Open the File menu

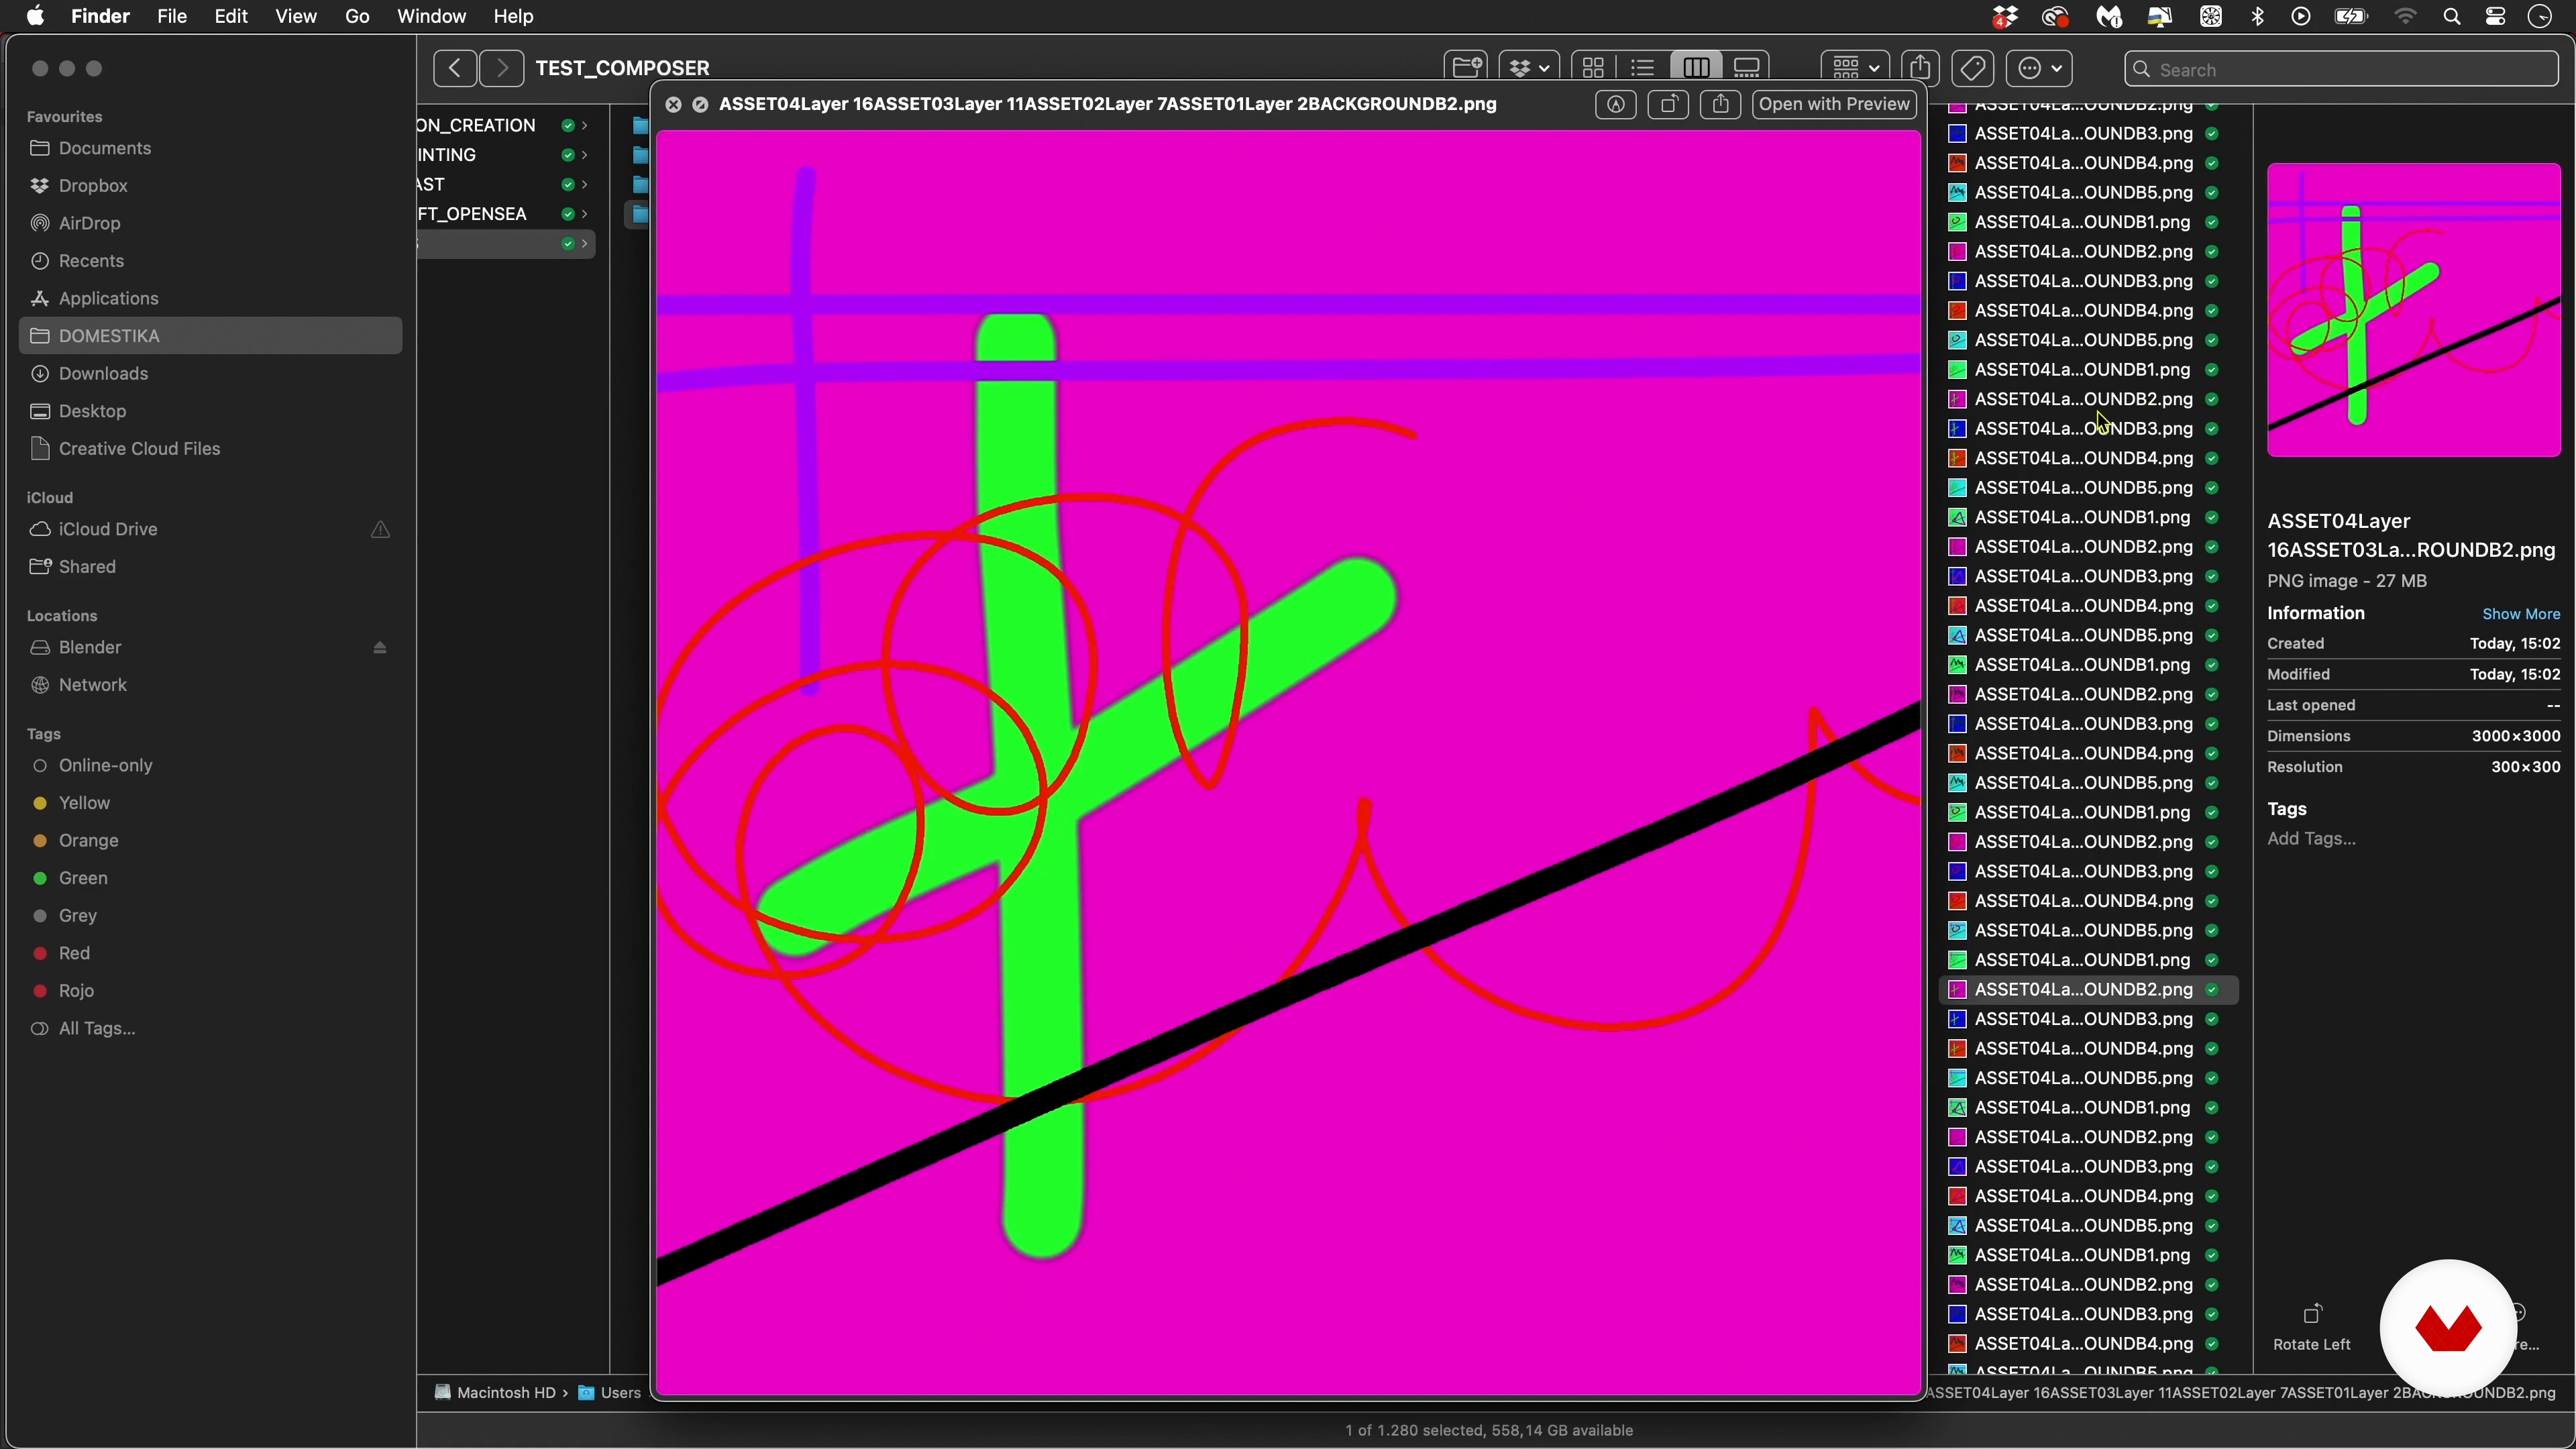[172, 17]
